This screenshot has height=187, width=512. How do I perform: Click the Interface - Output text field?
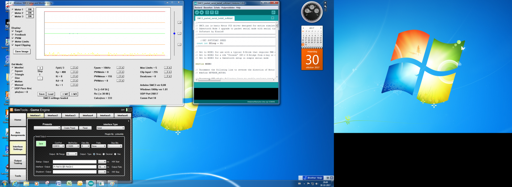(x=75, y=167)
